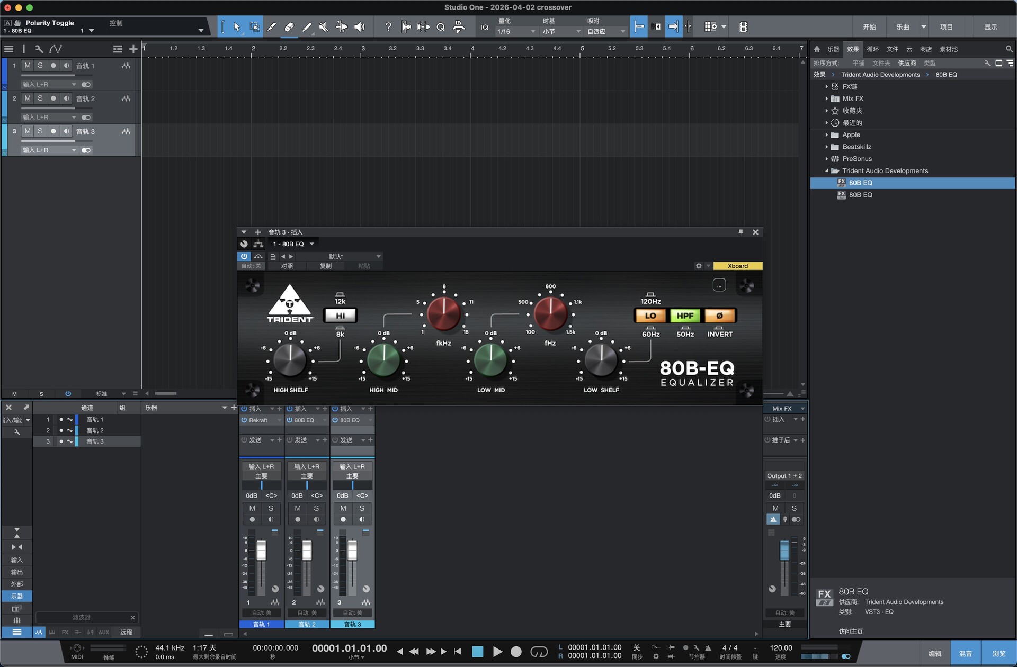The image size is (1017, 667).
Task: Expand the PreSonus vendor folder
Action: pyautogui.click(x=826, y=159)
